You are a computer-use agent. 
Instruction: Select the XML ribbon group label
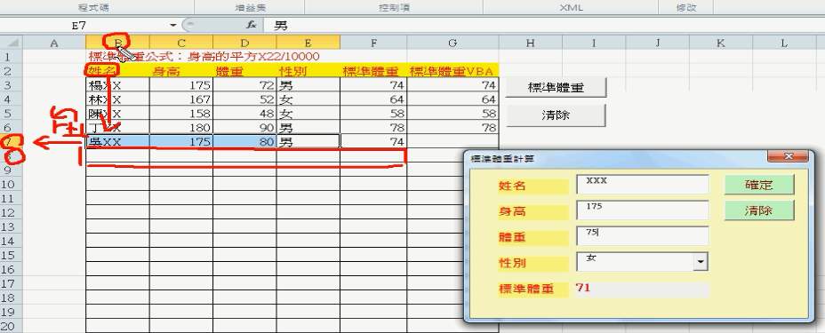[x=571, y=8]
